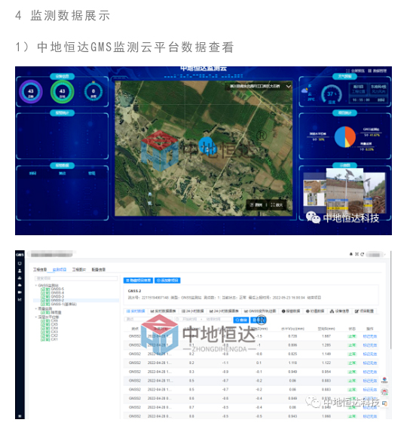Click the mark-invalid link in the 1.667 row
The image size is (407, 435).
pos(370,336)
